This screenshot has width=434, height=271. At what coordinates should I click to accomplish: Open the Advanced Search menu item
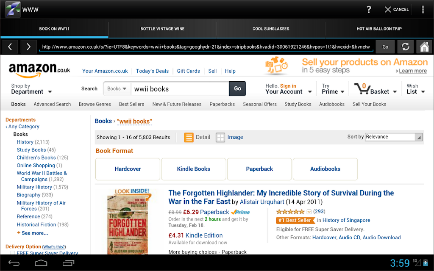(52, 104)
